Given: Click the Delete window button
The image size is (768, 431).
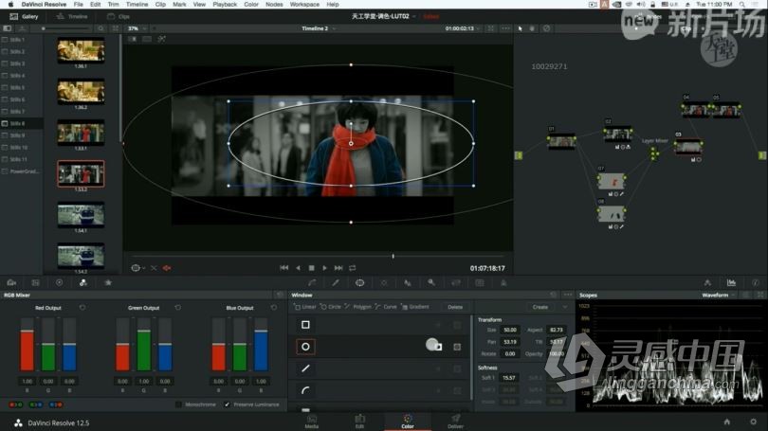Looking at the screenshot, I should (x=455, y=307).
